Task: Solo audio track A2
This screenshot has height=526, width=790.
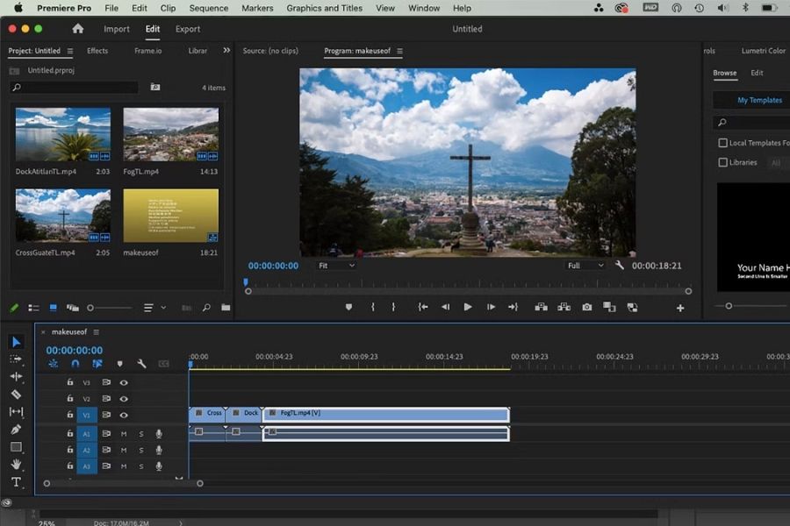Action: coord(141,450)
